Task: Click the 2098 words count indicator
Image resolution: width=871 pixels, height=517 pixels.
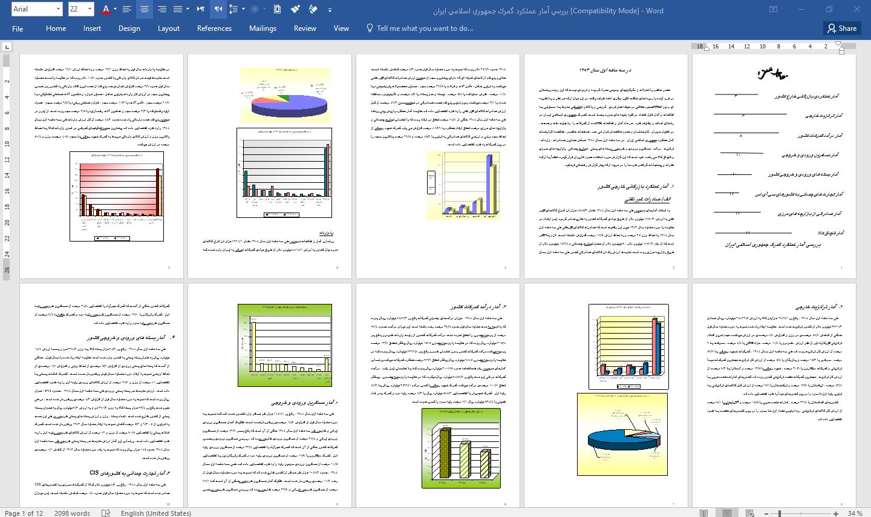Action: click(x=72, y=513)
